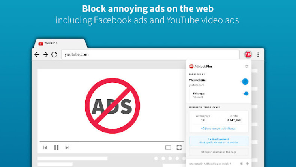The image size is (296, 167).
Task: Open Adblock Plus settings gear
Action: [x=247, y=66]
